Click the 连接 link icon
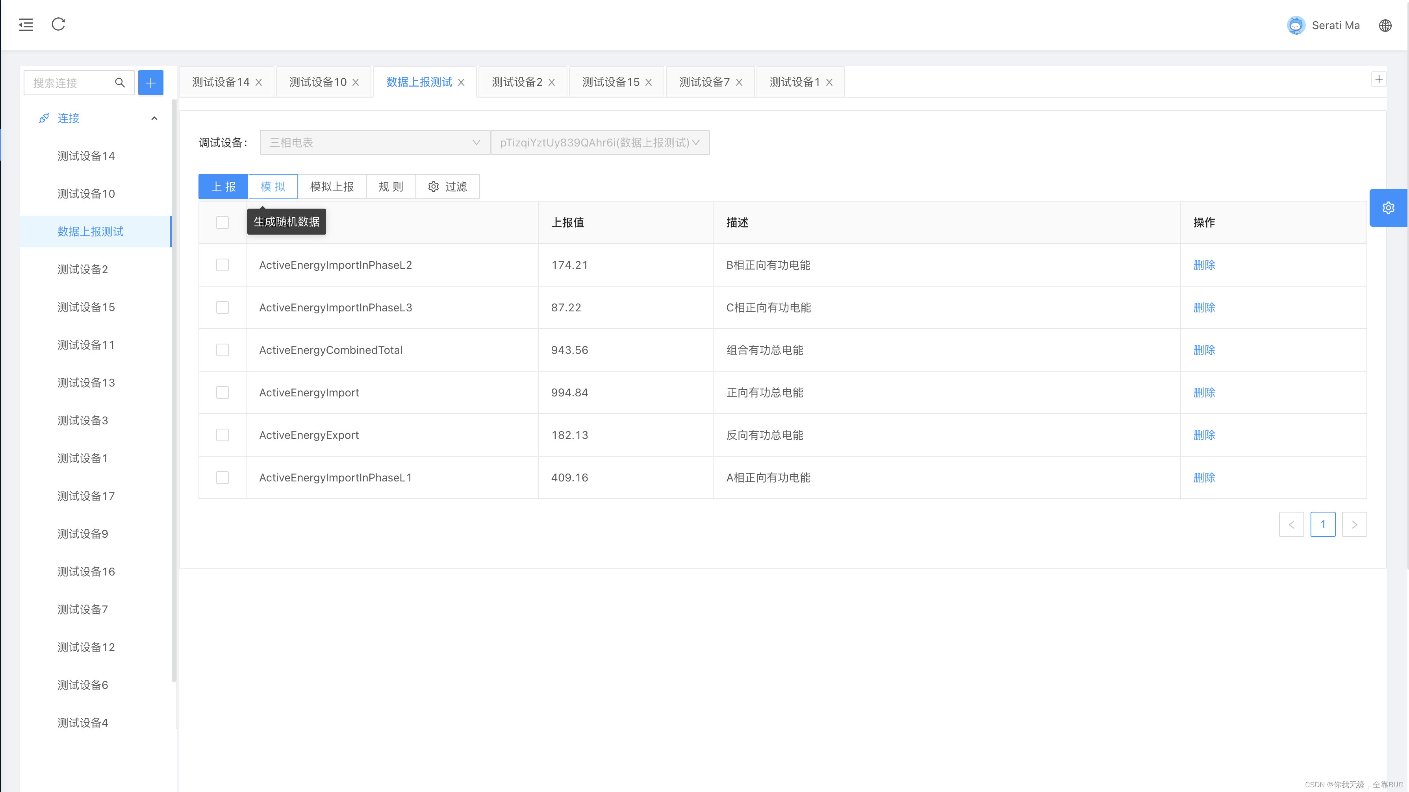1409x792 pixels. [44, 118]
